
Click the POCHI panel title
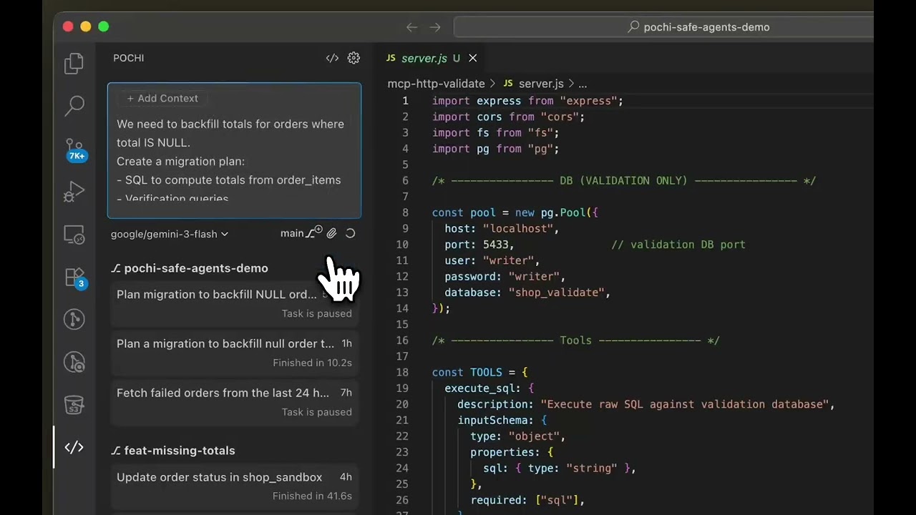pyautogui.click(x=129, y=58)
